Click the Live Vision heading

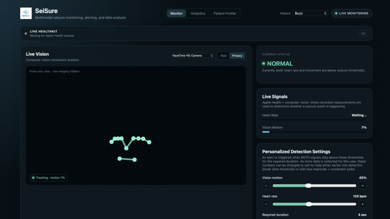pyautogui.click(x=37, y=54)
